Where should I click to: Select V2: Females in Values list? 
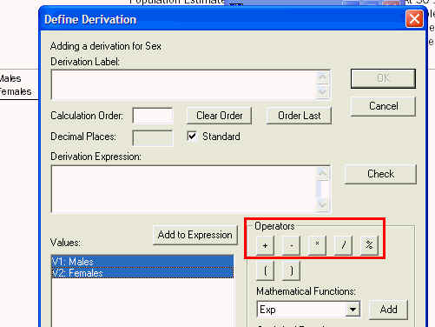click(x=142, y=273)
